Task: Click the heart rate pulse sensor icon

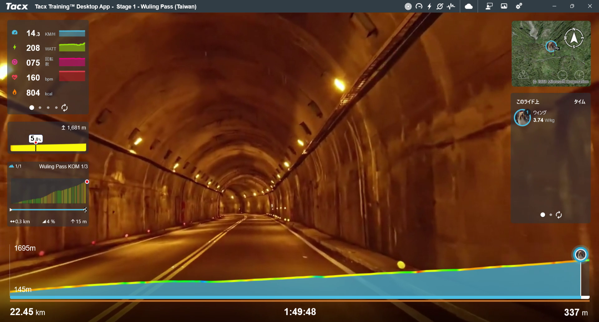Action: [451, 6]
